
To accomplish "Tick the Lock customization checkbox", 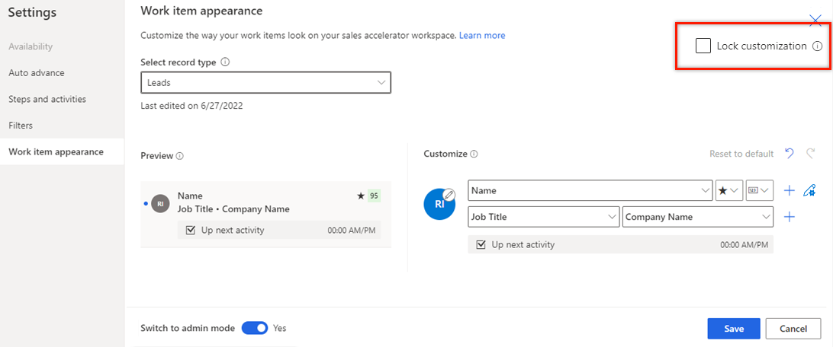I will click(703, 46).
